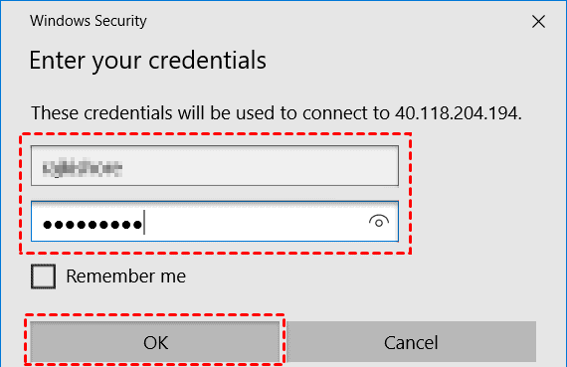
Task: Tick the Remember me checkbox
Action: click(x=43, y=276)
